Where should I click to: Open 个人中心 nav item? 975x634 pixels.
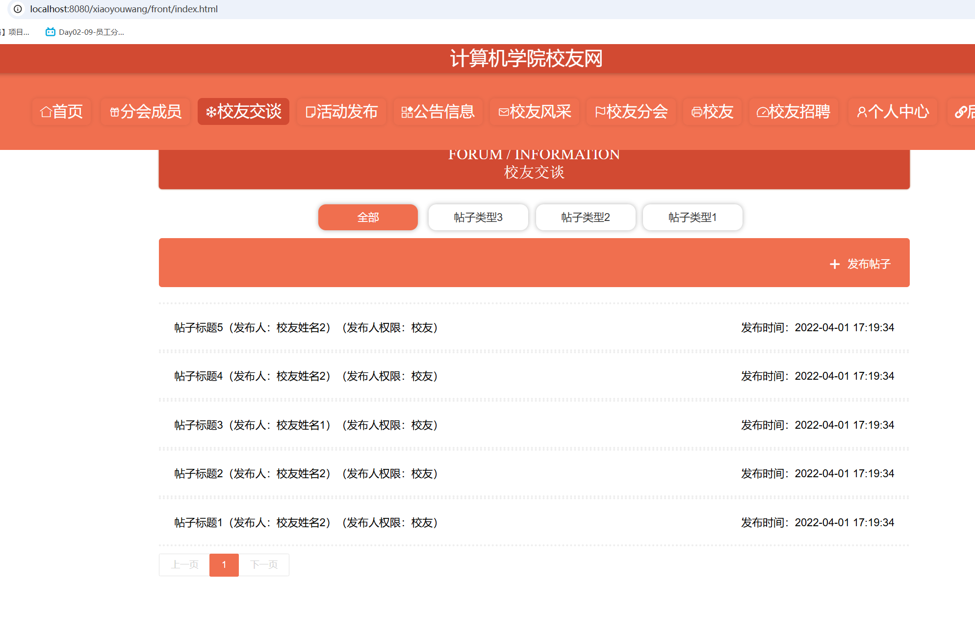[893, 112]
